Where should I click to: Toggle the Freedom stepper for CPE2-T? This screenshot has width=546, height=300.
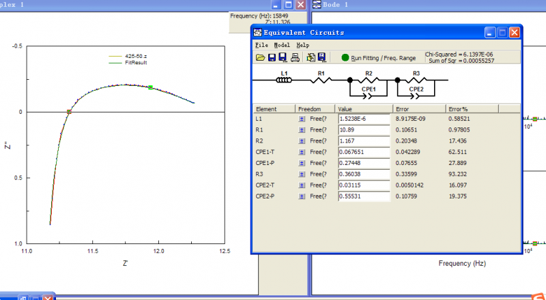(302, 185)
